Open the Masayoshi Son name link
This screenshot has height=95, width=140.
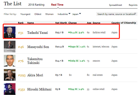click(x=38, y=47)
